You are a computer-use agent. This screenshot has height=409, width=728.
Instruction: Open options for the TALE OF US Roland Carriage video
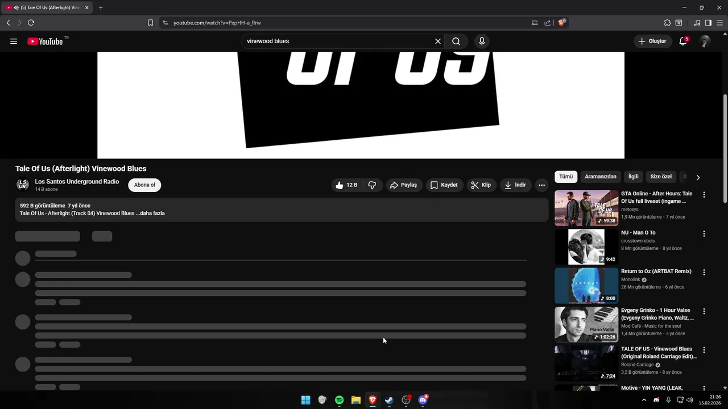(704, 350)
